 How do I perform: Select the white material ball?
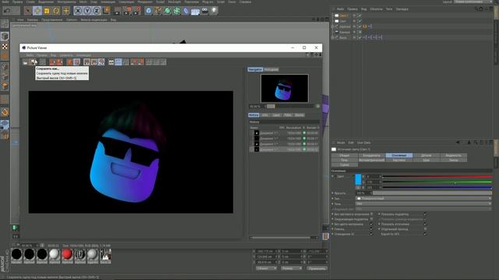click(55, 254)
